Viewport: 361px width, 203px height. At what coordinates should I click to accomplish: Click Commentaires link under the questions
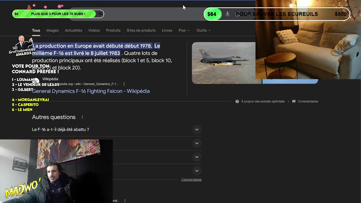(191, 180)
